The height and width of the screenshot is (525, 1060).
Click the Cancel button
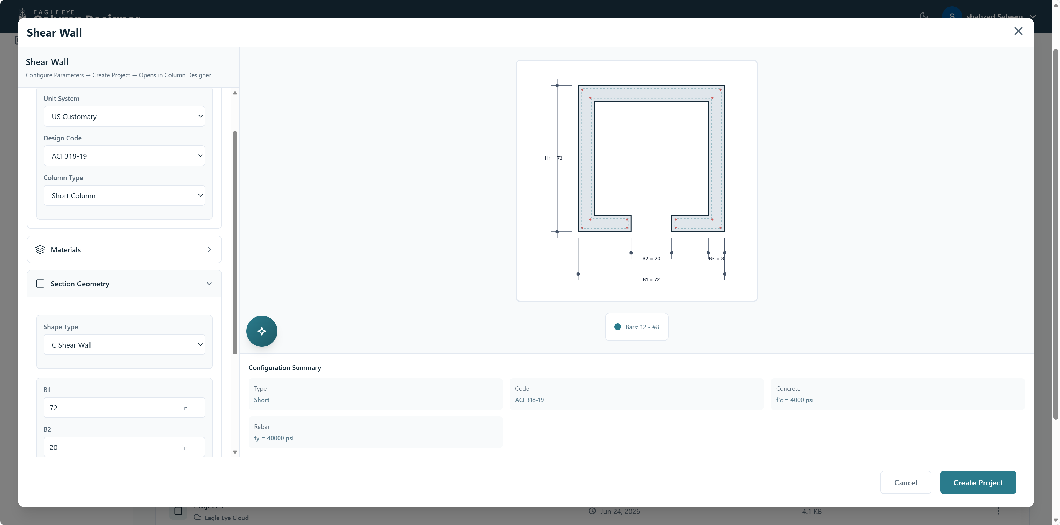tap(905, 482)
